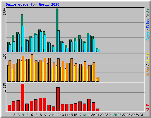Select day label 29 on the axis
The width and height of the screenshot is (151, 118).
point(133,115)
